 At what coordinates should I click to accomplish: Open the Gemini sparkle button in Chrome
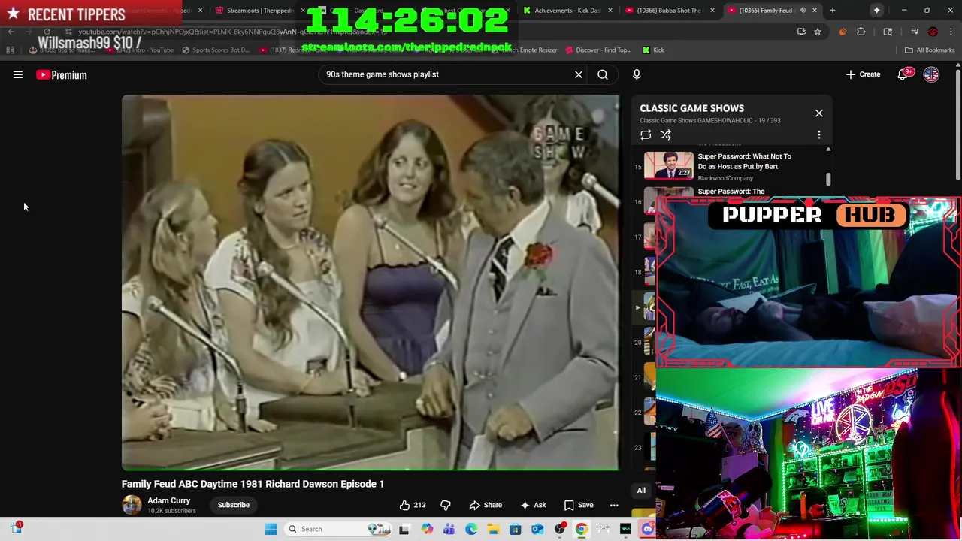(x=877, y=11)
